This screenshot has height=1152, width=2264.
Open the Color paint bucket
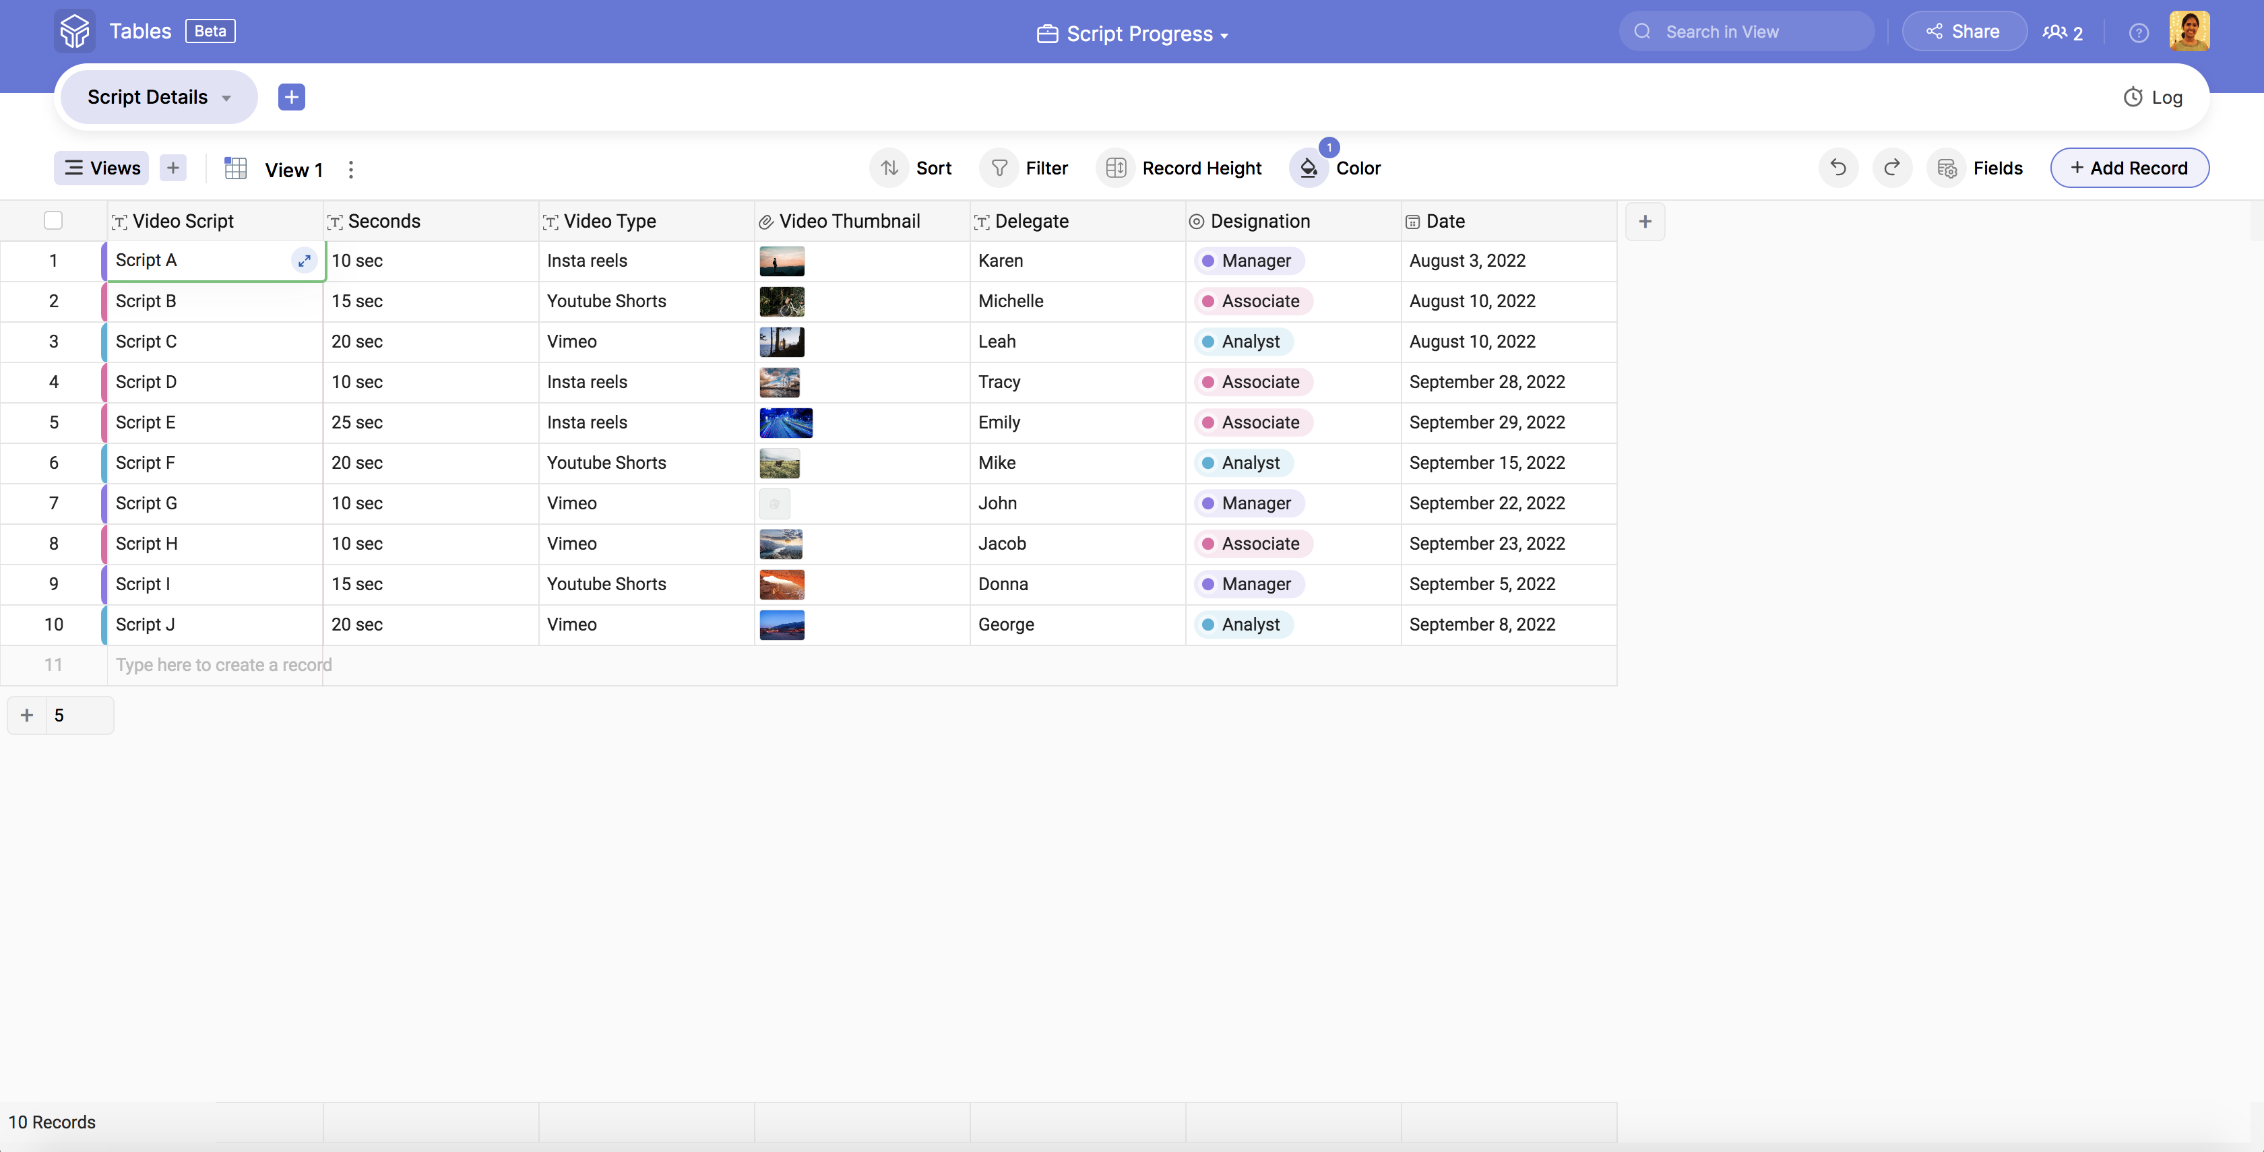(1309, 168)
